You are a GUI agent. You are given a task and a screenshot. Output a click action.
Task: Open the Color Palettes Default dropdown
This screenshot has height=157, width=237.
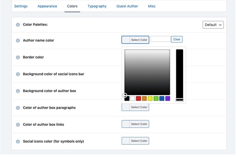213,25
